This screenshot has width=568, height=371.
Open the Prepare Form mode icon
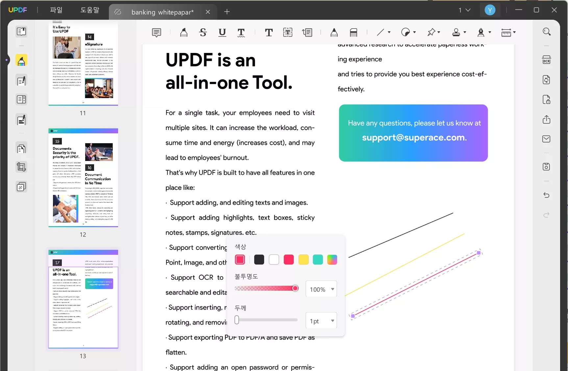(21, 99)
